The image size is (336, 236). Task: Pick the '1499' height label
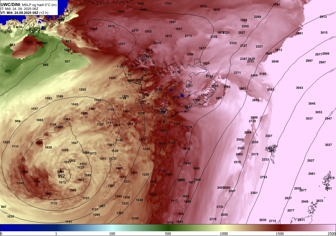point(94,29)
